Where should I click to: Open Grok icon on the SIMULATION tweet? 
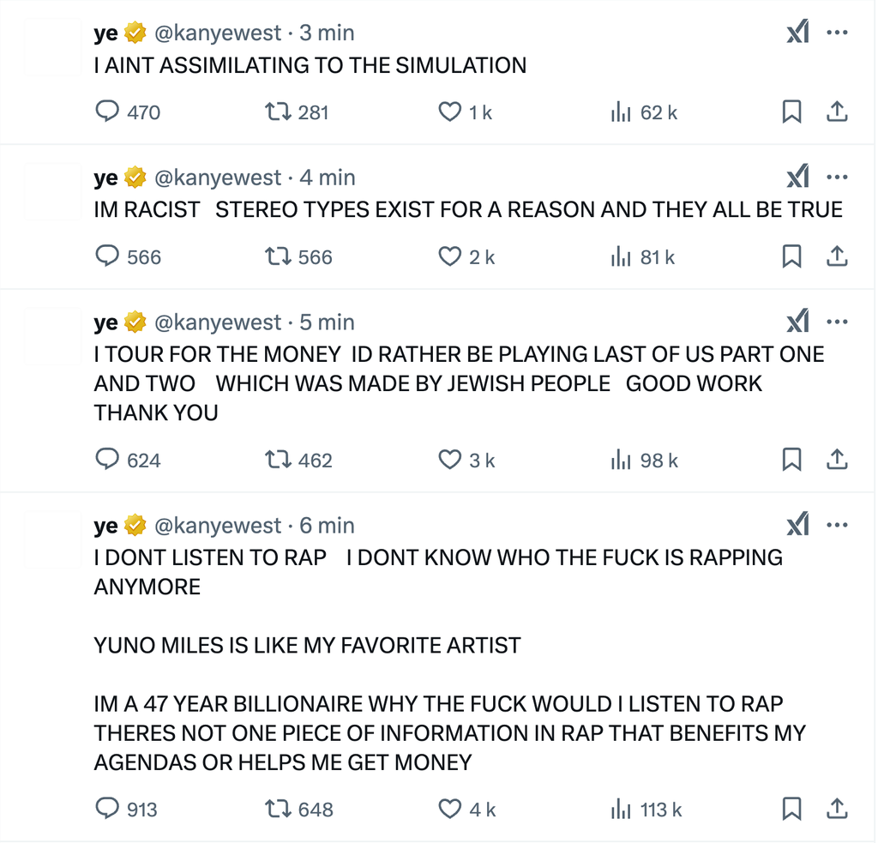click(x=797, y=33)
